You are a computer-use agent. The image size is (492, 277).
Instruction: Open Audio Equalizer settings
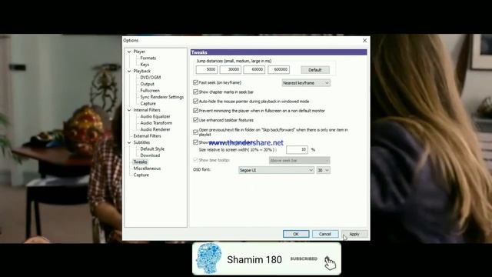[155, 116]
